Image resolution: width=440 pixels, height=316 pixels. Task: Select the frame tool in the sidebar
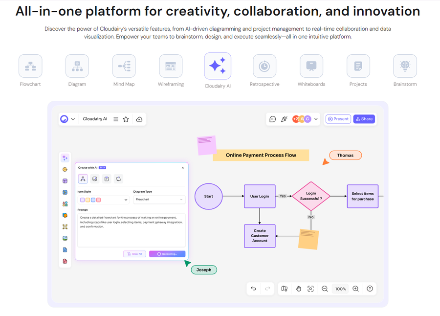tap(65, 226)
